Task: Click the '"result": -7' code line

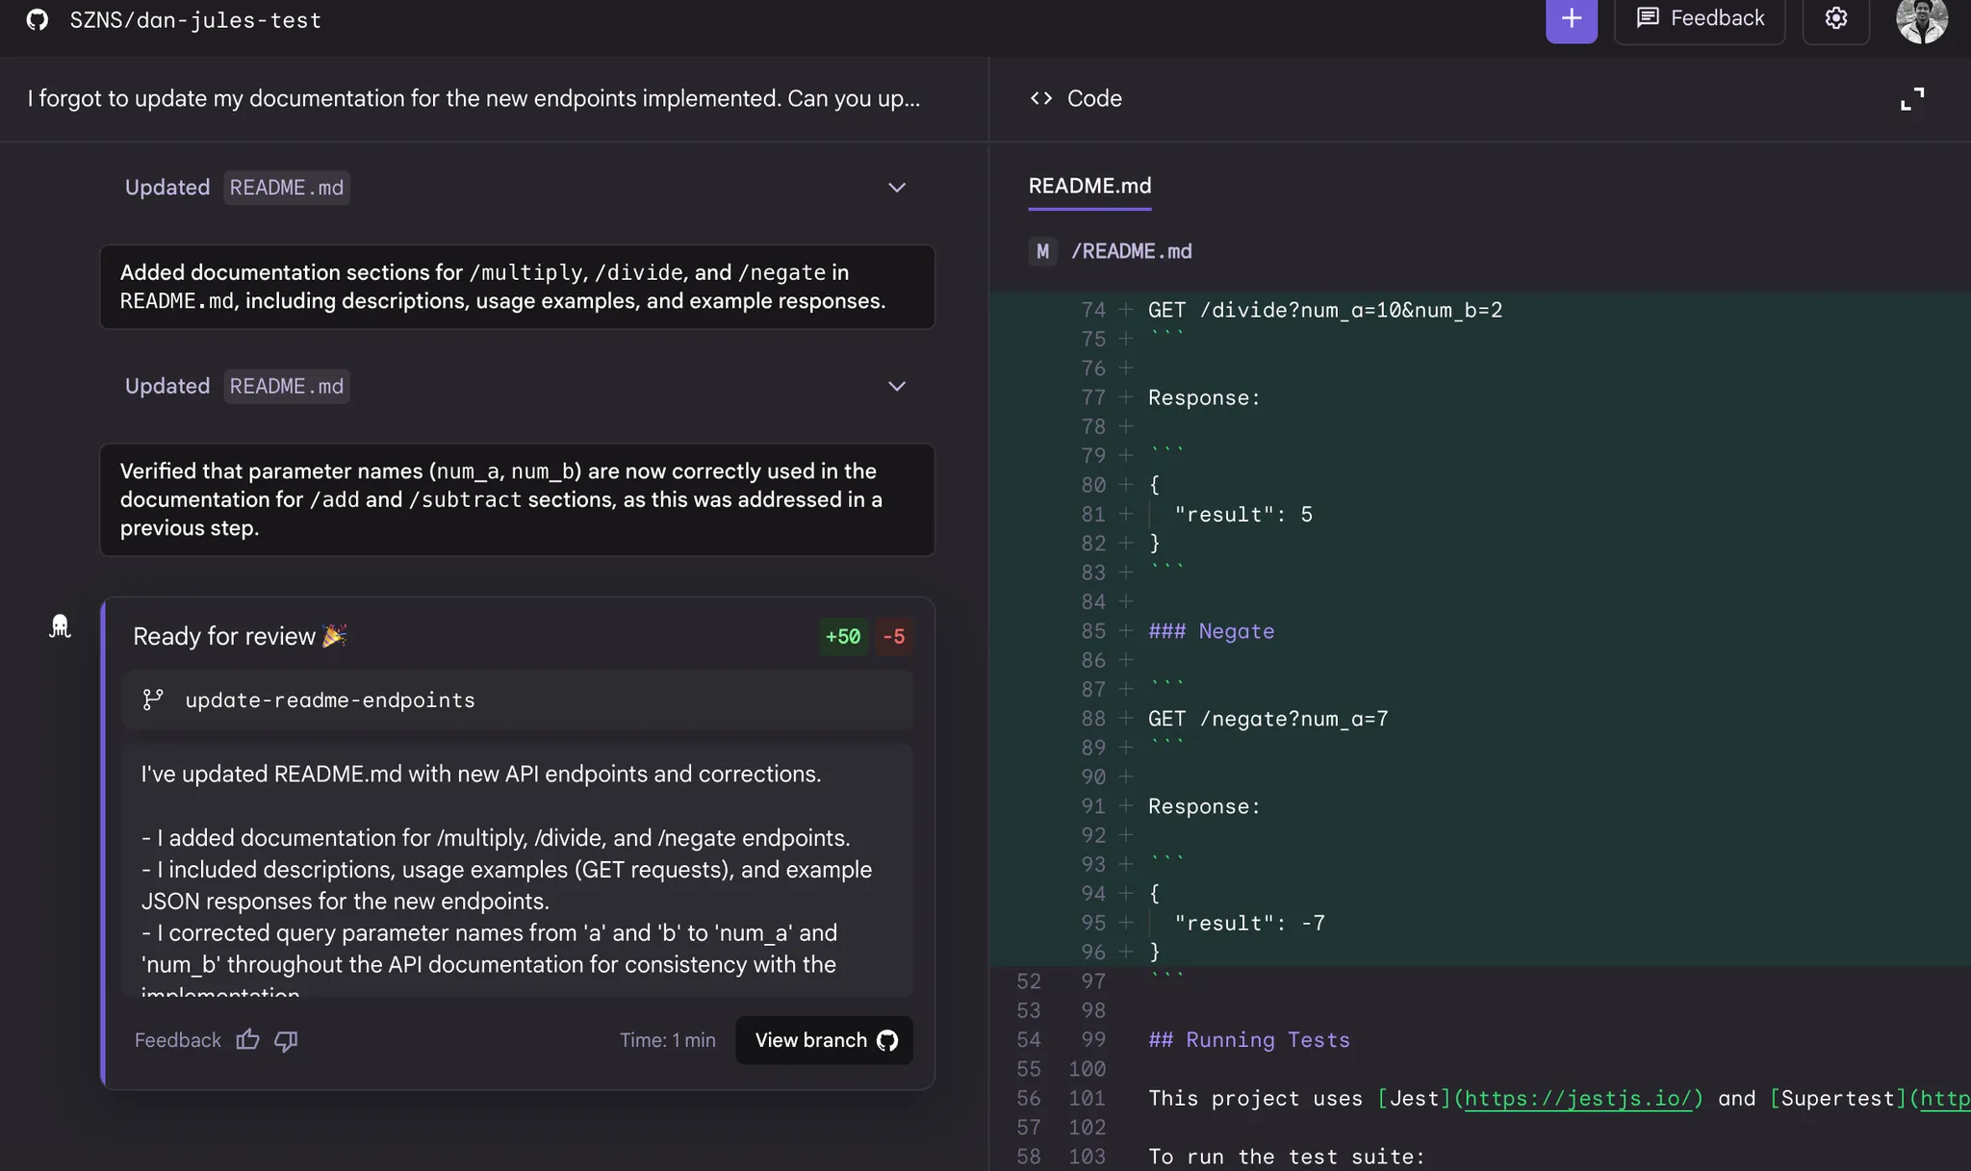Action: (x=1249, y=923)
